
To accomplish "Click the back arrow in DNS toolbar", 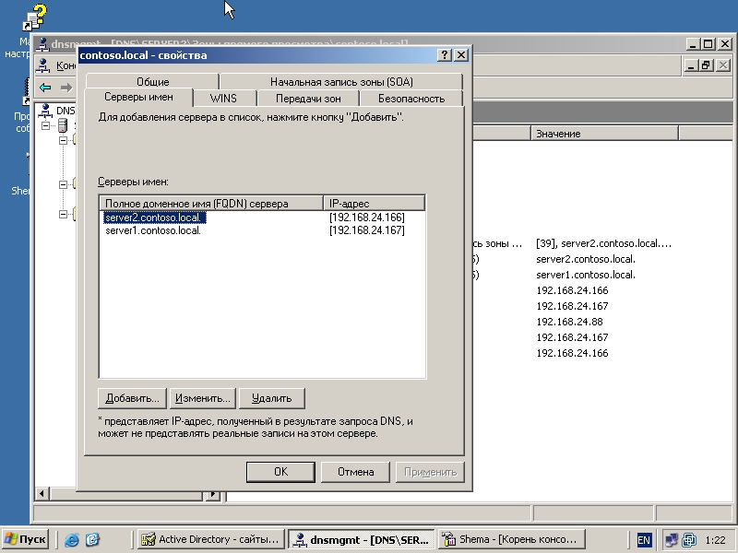I will [x=45, y=88].
